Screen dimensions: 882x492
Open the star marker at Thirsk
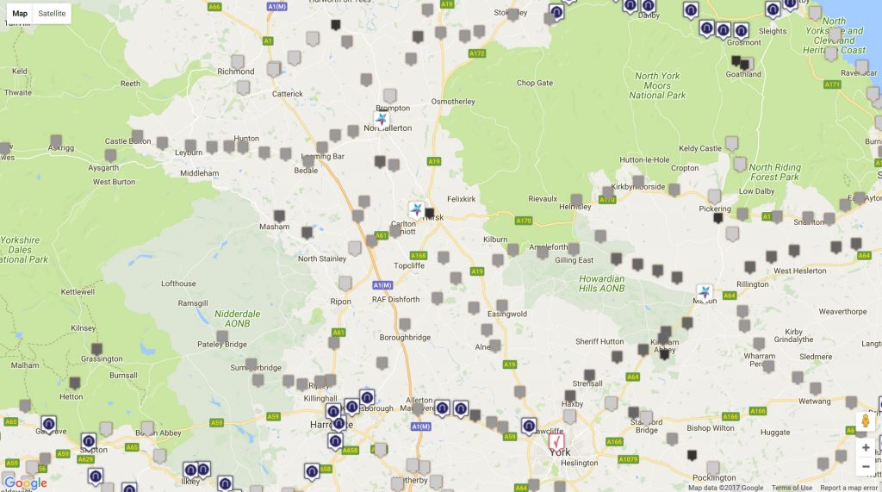click(416, 210)
